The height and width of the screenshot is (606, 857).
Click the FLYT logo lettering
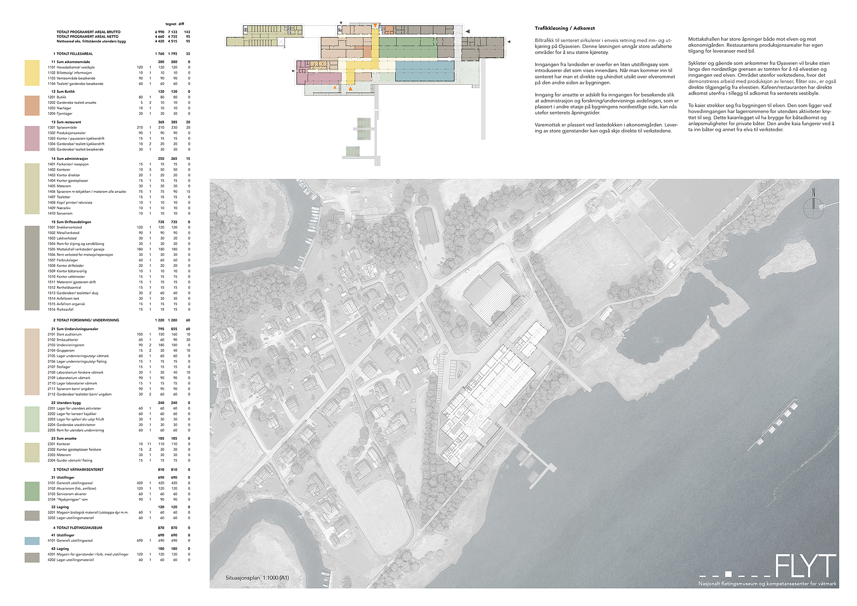point(806,566)
